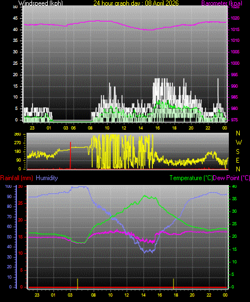
Task: Click the S compass letter
Action: coord(238,152)
